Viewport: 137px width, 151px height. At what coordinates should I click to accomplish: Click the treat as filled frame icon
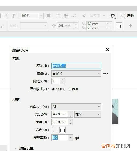[119, 26]
